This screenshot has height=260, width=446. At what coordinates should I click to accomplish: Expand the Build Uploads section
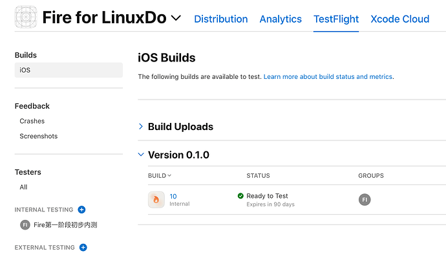[141, 127]
